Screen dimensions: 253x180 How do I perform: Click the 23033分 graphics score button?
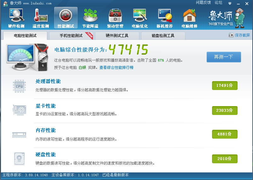coord(225,110)
